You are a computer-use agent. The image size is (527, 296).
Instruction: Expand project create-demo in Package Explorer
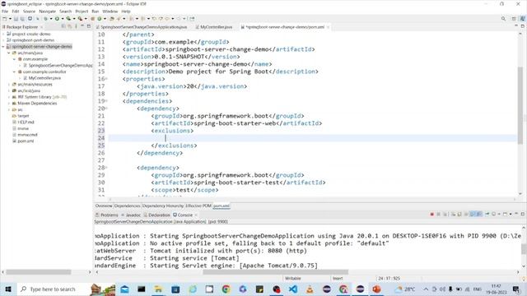coord(3,34)
